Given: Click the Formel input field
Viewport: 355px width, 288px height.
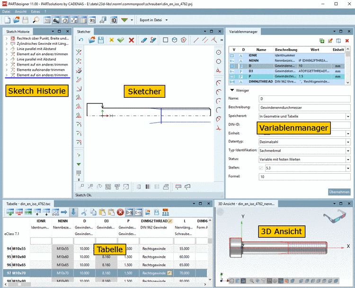Looking at the screenshot, I should pos(304,177).
